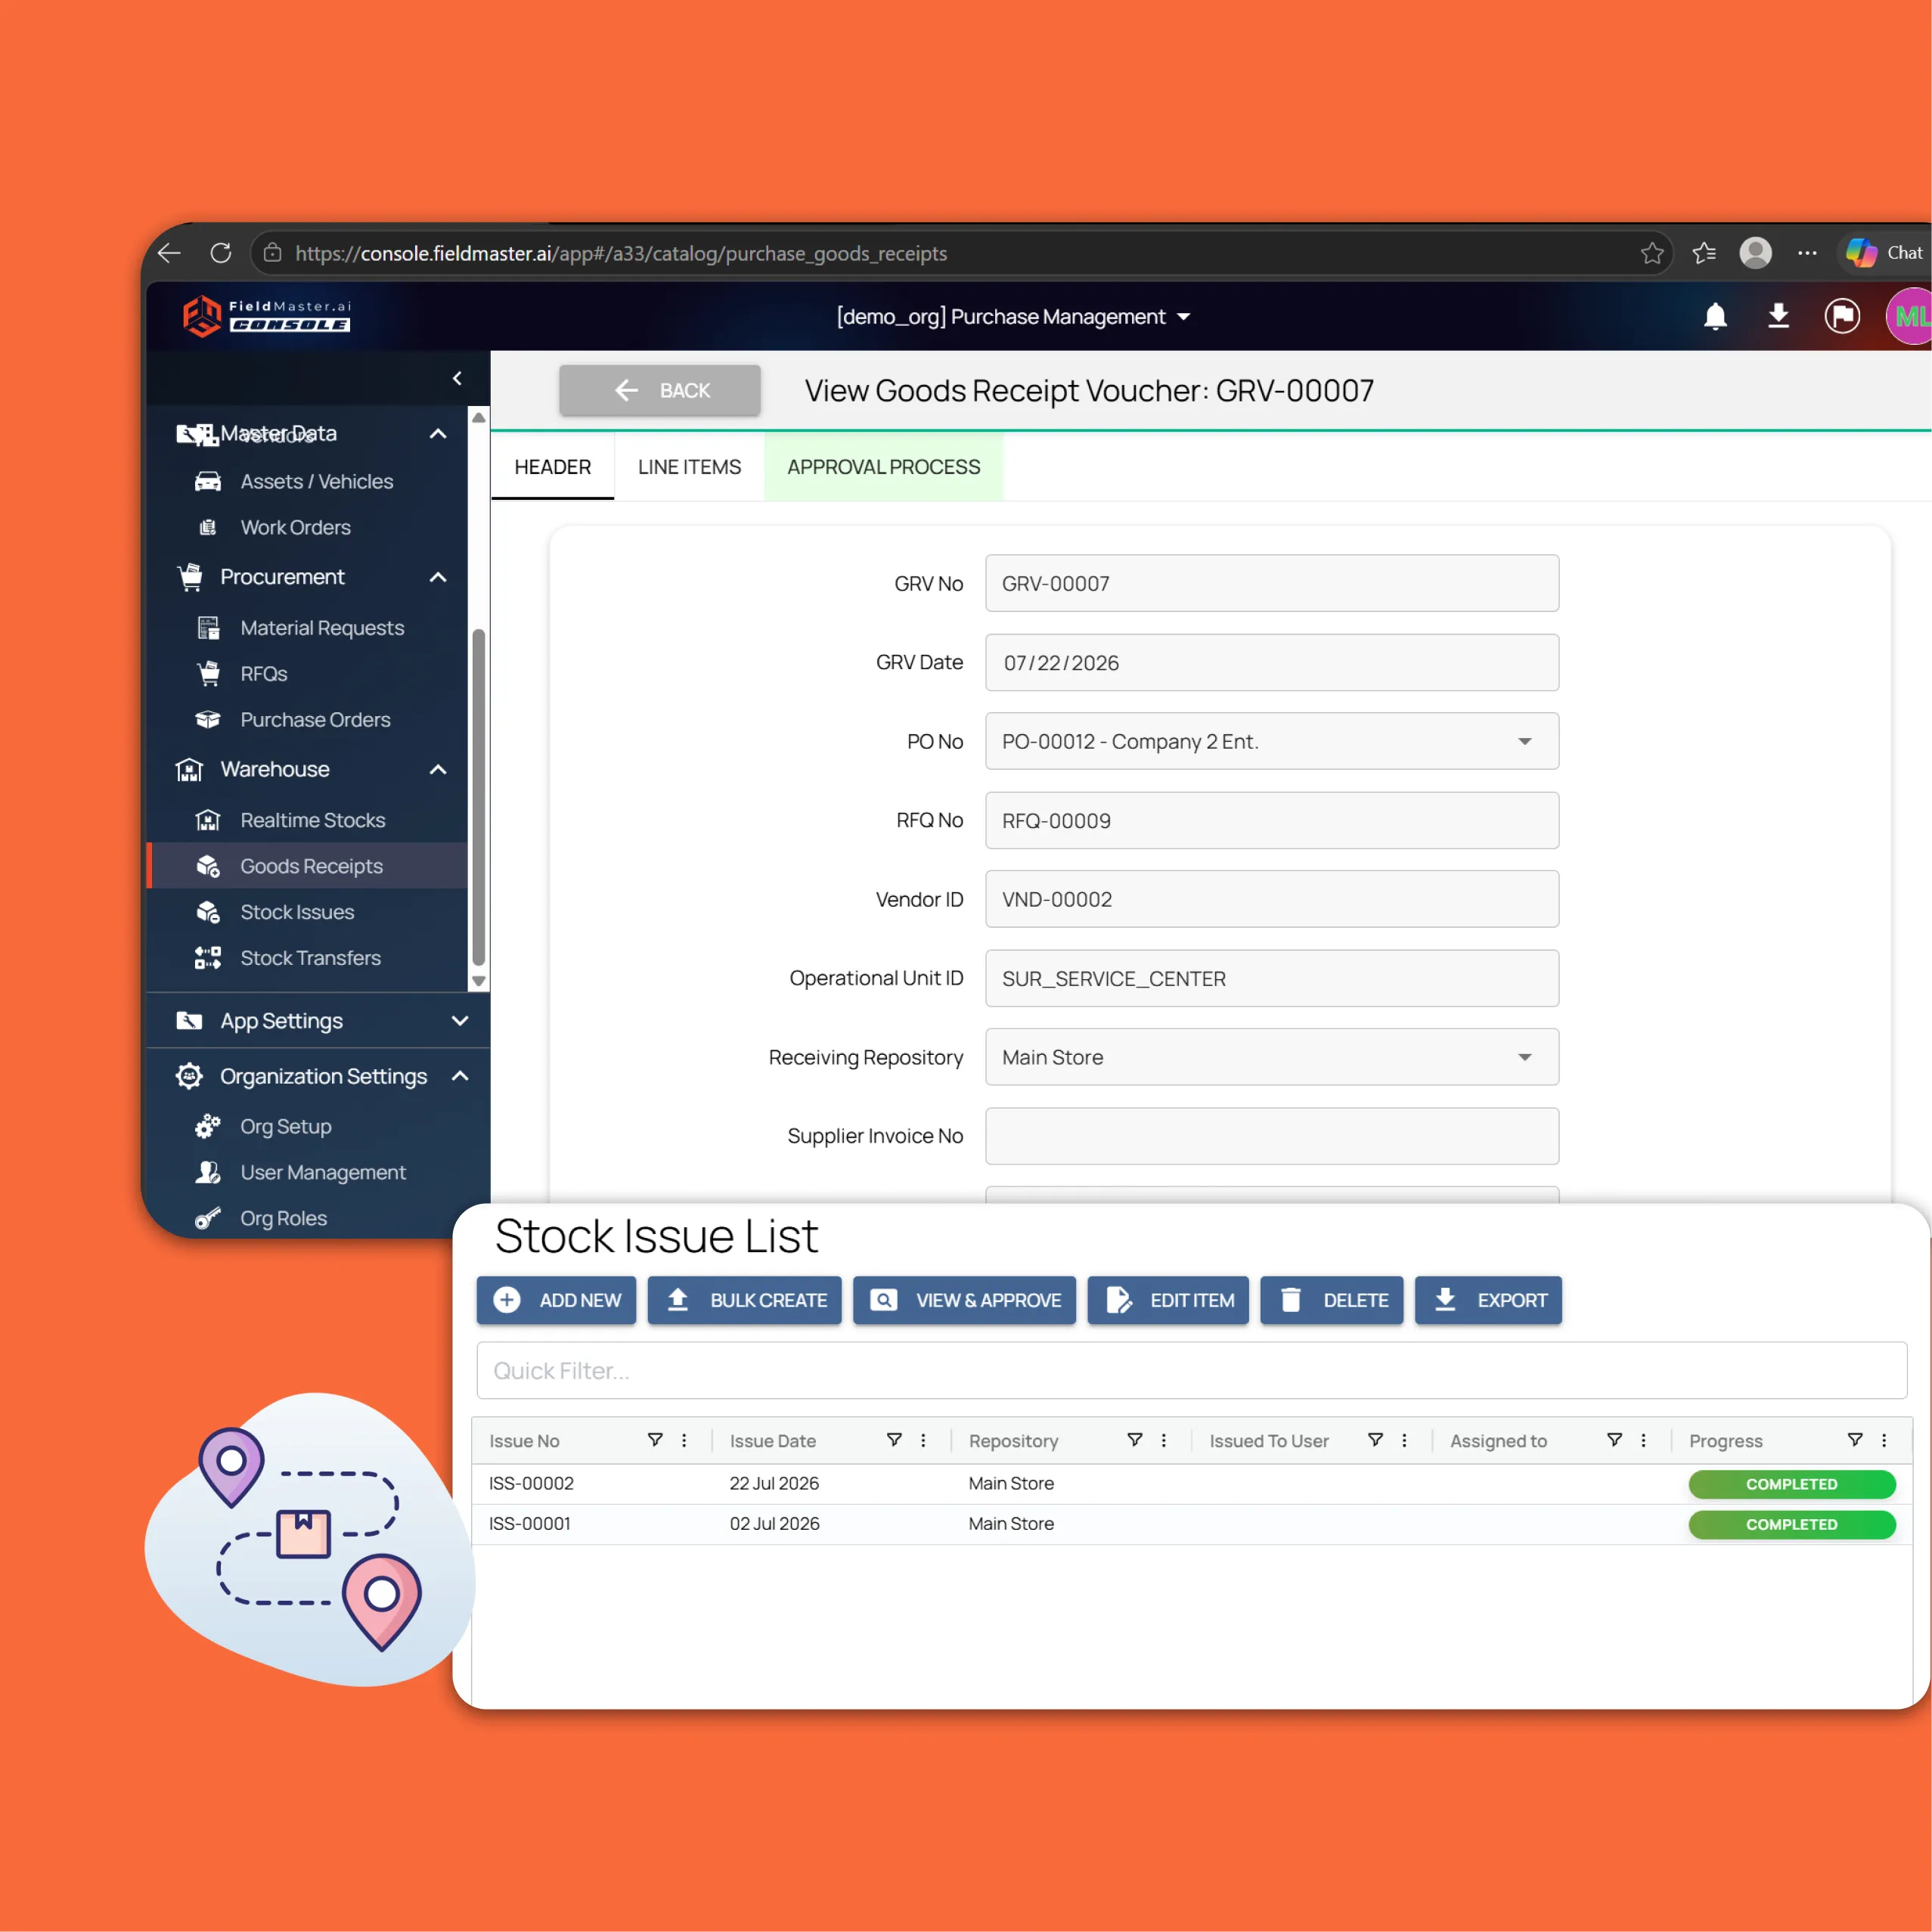
Task: Click the VIEW & APPROVE button
Action: coord(964,1300)
